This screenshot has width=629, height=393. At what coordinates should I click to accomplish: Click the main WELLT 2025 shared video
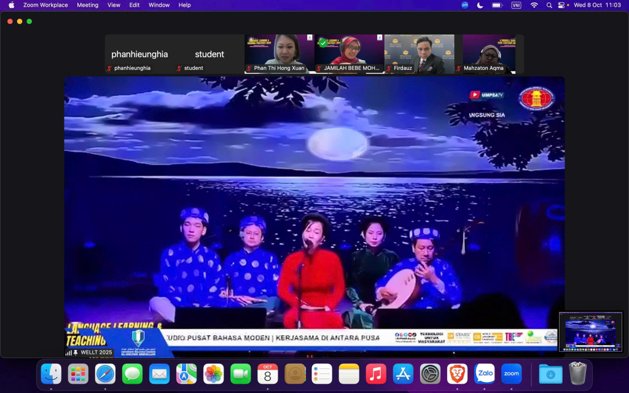click(x=314, y=217)
